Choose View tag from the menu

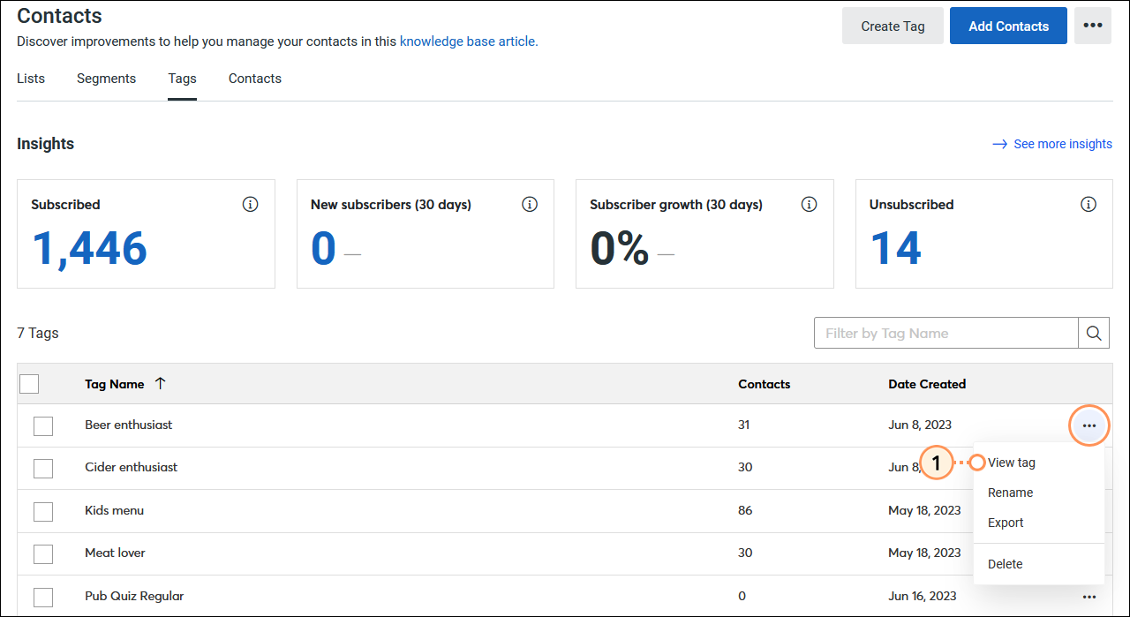pyautogui.click(x=1012, y=463)
